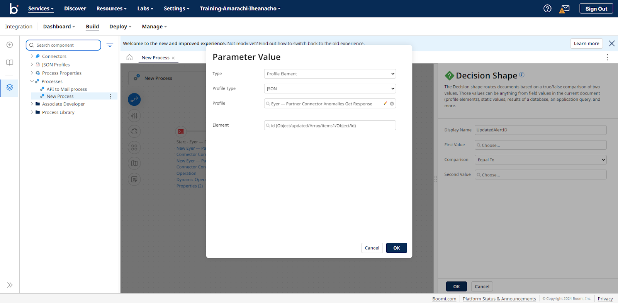Open the Labs menu
Screen dimensions: 618x303
(x=145, y=8)
